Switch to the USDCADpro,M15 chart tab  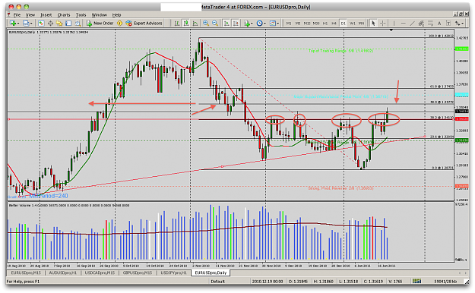click(x=100, y=273)
